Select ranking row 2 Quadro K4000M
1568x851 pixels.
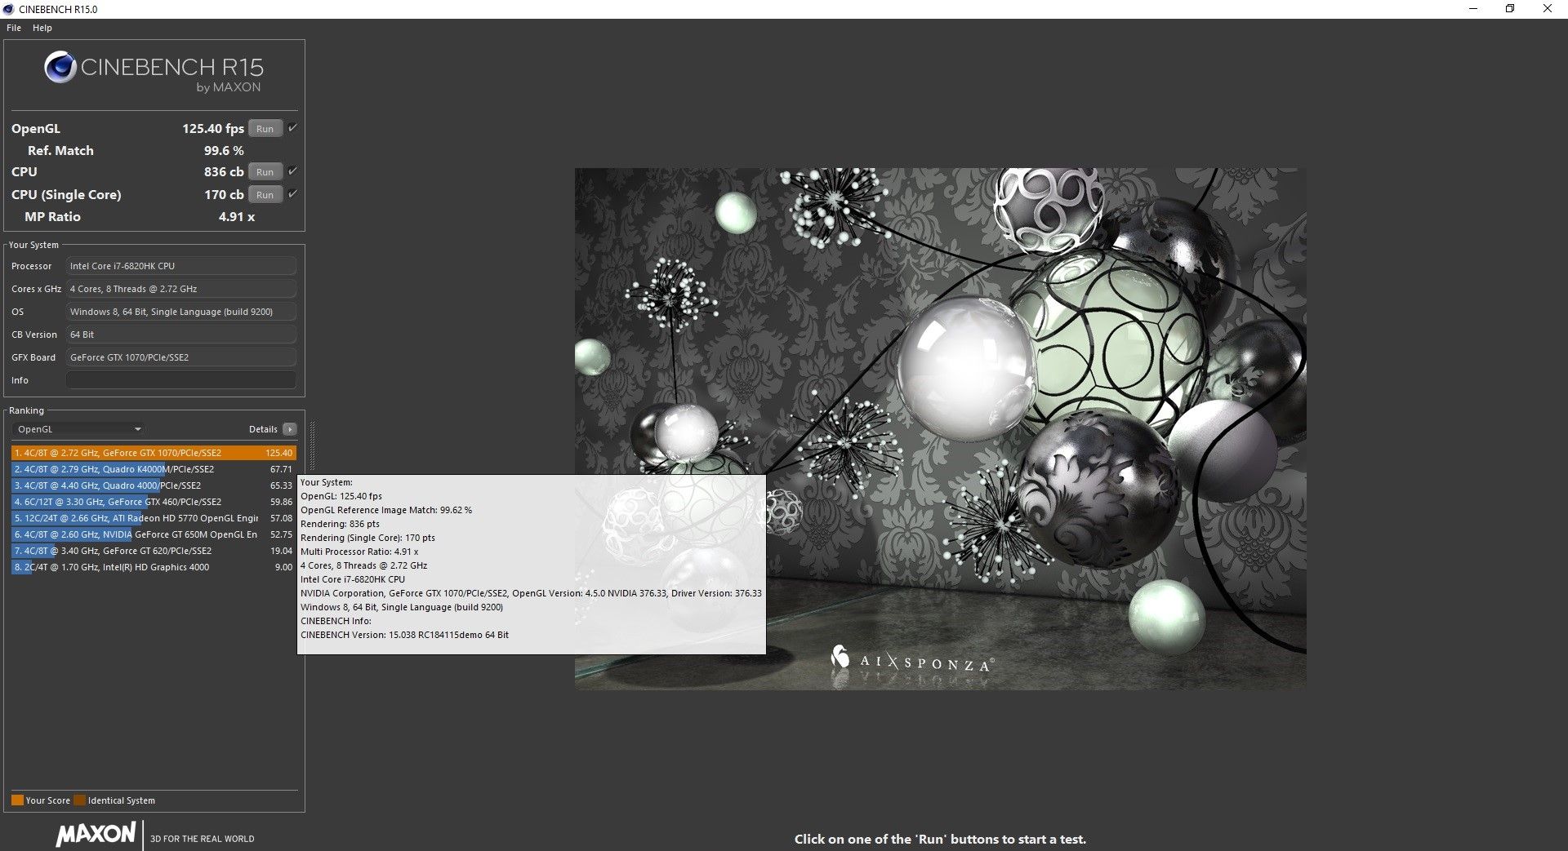click(154, 469)
